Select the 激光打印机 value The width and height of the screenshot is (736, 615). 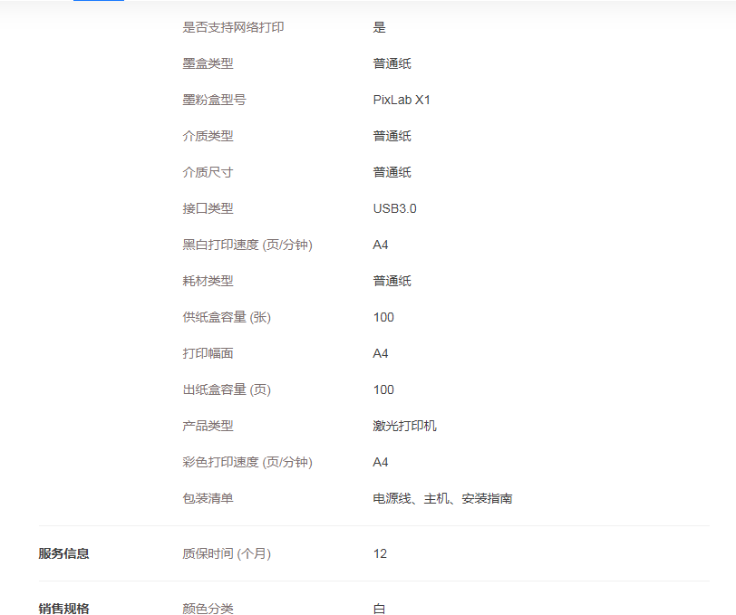point(404,426)
